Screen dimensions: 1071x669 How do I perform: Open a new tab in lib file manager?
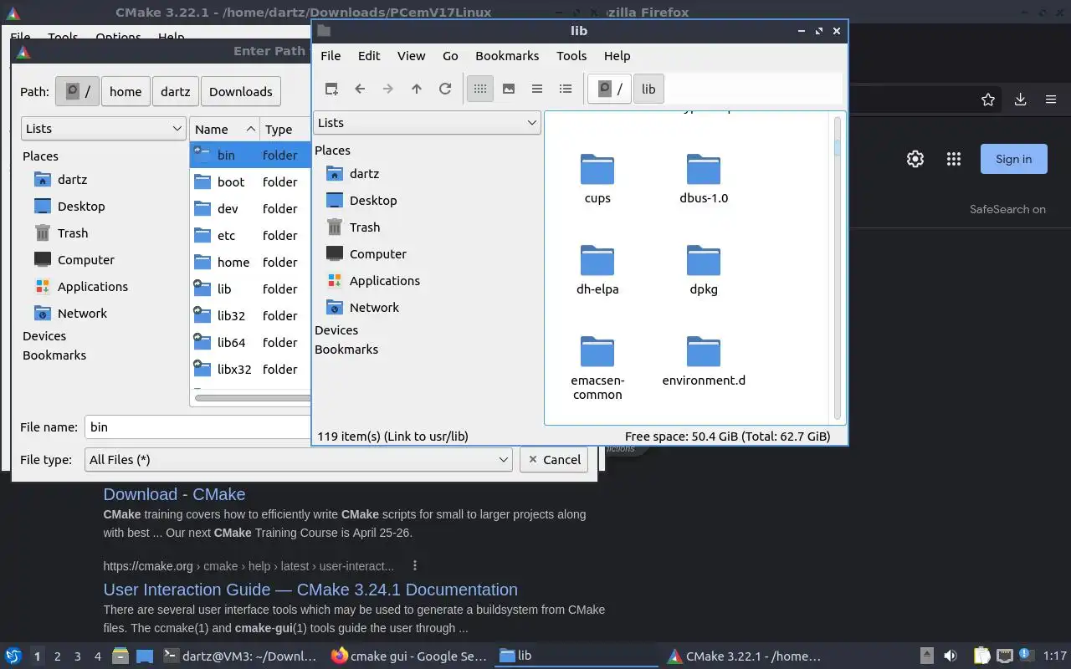click(x=331, y=89)
